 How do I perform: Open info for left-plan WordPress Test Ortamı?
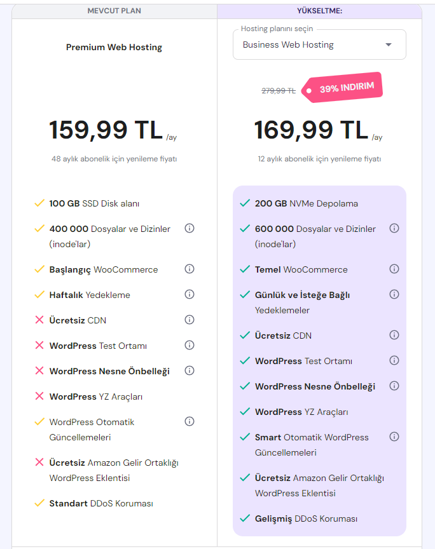point(190,345)
